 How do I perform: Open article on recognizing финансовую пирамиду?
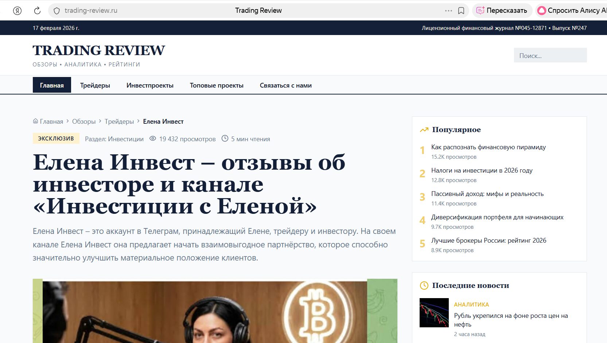488,147
